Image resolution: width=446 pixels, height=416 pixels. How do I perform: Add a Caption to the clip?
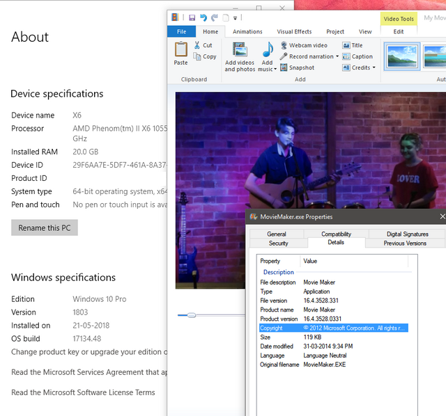(357, 56)
